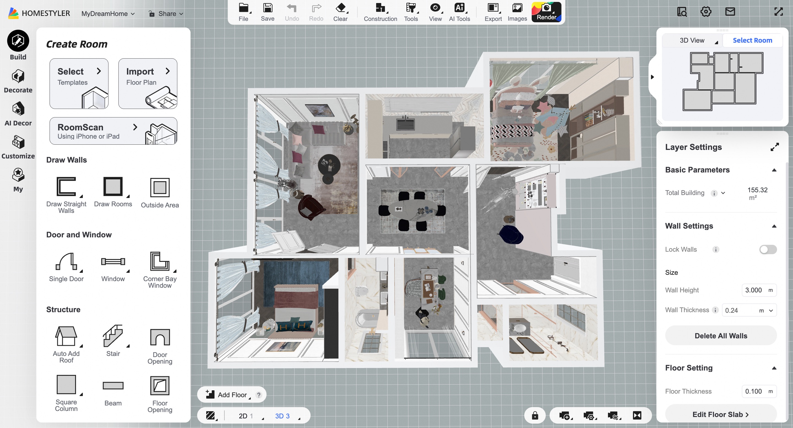Viewport: 793px width, 428px height.
Task: Open the search document icon
Action: pos(681,12)
